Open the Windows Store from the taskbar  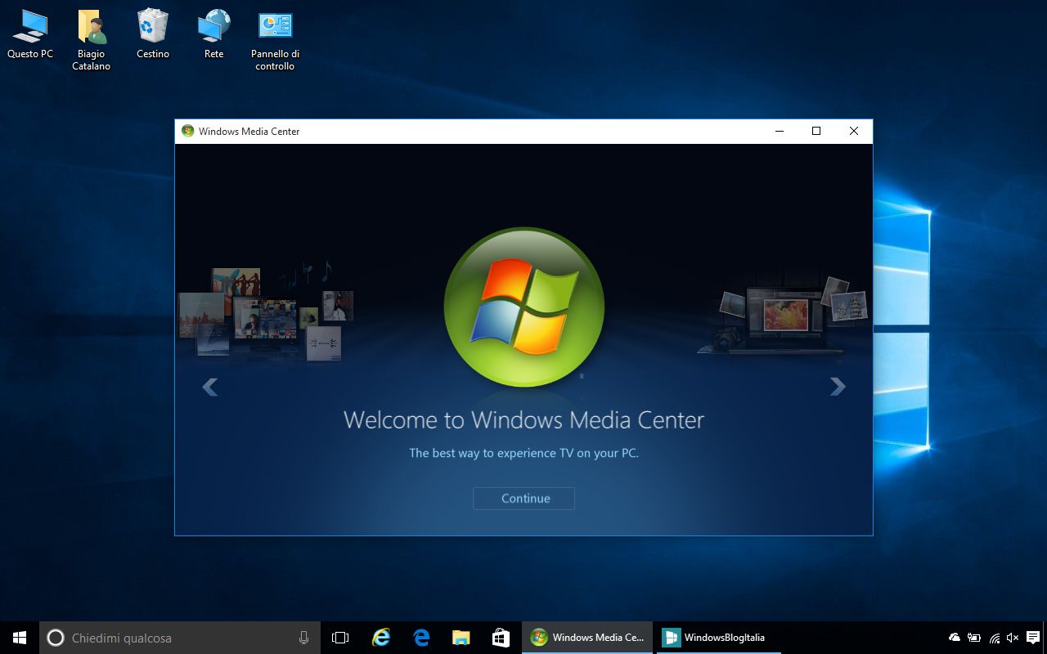coord(500,637)
